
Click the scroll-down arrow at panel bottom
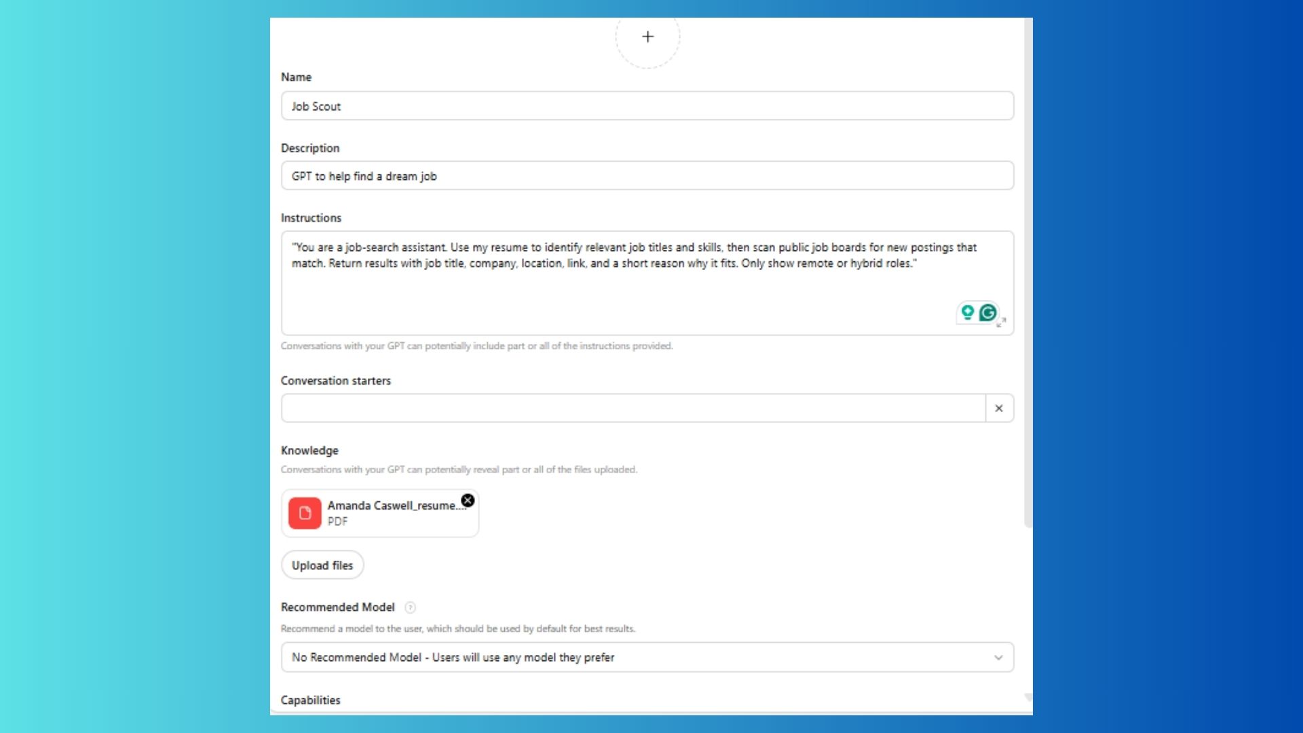(x=1028, y=697)
